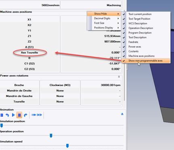Click the panel's vertical scrollbar
Image resolution: width=174 pixels, height=150 pixels.
pyautogui.click(x=124, y=56)
